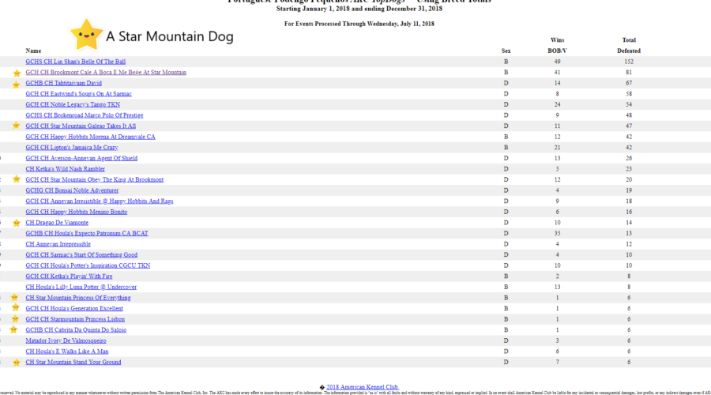This screenshot has width=711, height=395.
Task: Open Eastwind's Soup's On At Sarmac link
Action: click(78, 94)
